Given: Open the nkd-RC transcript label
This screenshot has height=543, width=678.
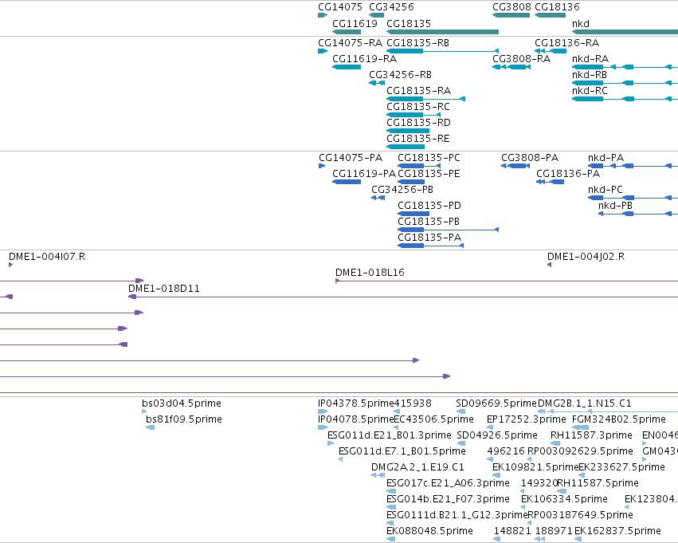Looking at the screenshot, I should point(590,91).
